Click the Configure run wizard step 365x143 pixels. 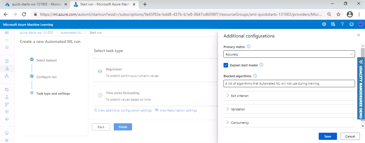(x=43, y=77)
